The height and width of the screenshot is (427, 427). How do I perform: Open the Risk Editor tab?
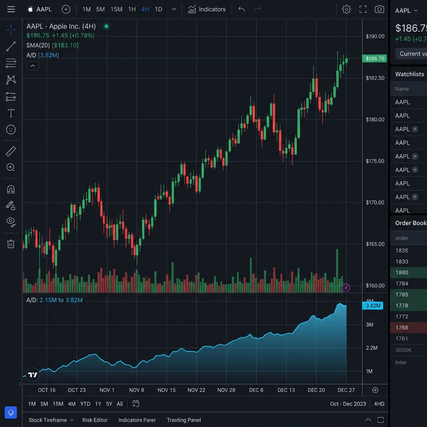click(x=95, y=420)
